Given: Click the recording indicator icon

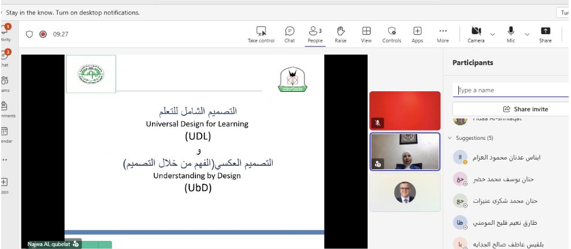Looking at the screenshot, I should click(x=43, y=34).
